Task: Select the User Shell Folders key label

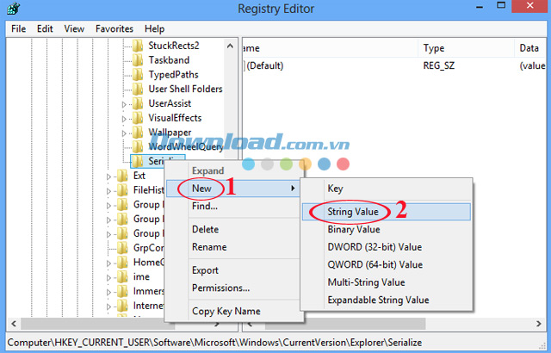Action: point(185,89)
